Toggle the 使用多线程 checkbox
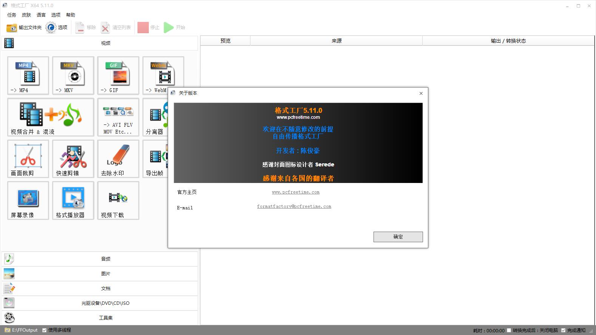The width and height of the screenshot is (596, 335). coord(44,330)
